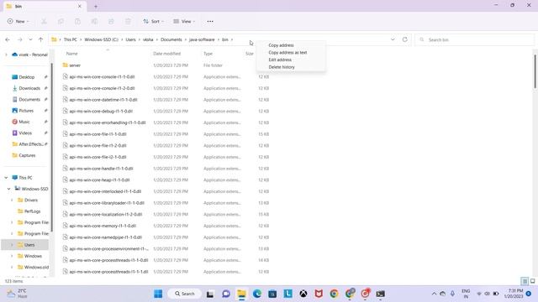This screenshot has height=302, width=538.
Task: Click the Search bin input field
Action: (475, 39)
